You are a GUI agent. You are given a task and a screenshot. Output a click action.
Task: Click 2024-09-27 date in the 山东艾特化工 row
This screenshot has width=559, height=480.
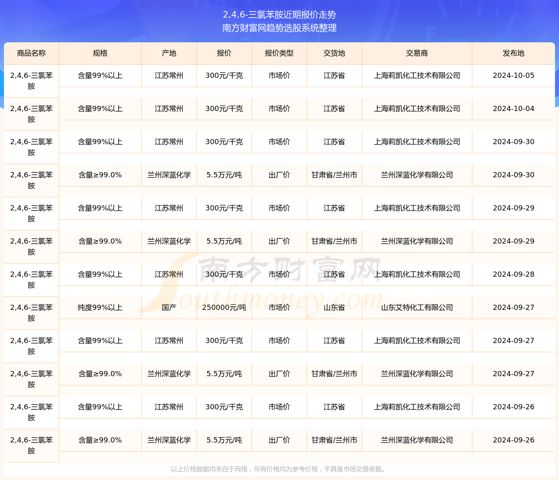tap(514, 307)
